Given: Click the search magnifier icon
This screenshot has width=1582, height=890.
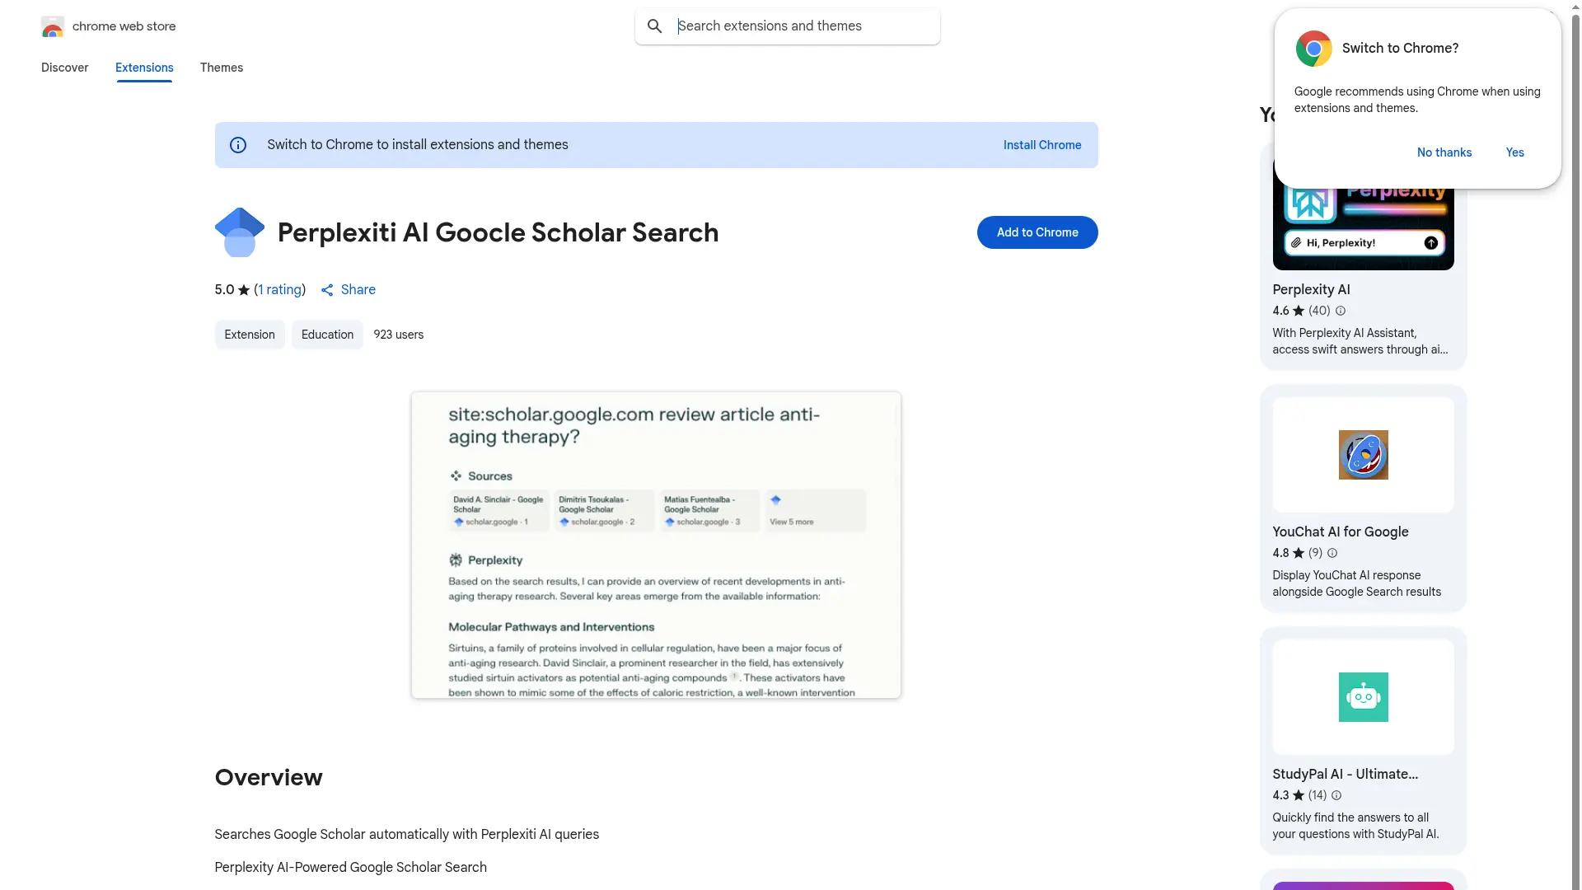Looking at the screenshot, I should click(x=654, y=26).
